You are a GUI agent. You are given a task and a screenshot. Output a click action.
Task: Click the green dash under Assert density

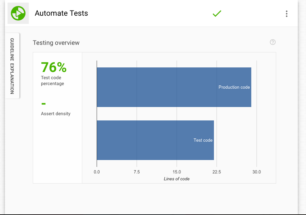point(43,104)
